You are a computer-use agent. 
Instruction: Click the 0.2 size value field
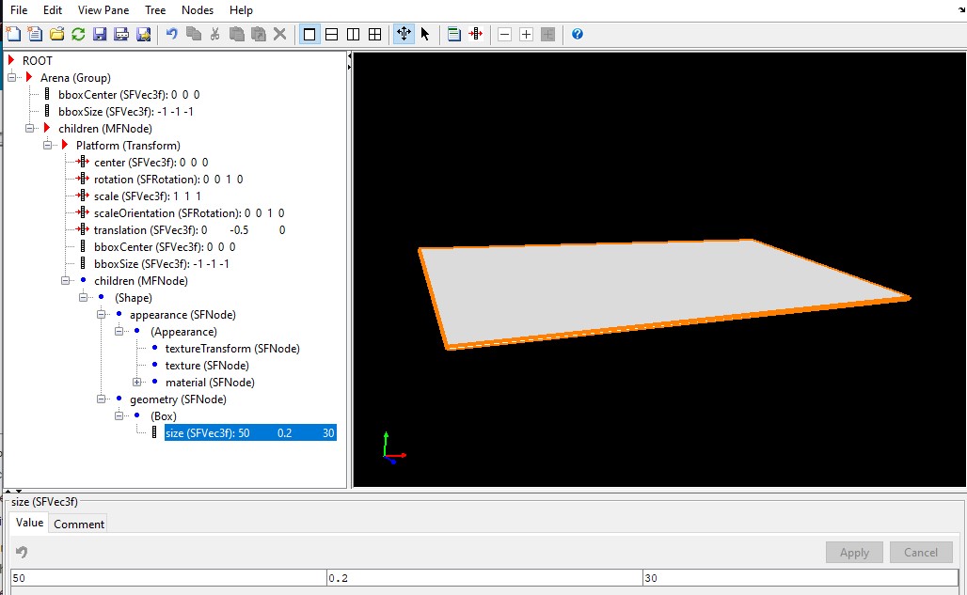(483, 579)
